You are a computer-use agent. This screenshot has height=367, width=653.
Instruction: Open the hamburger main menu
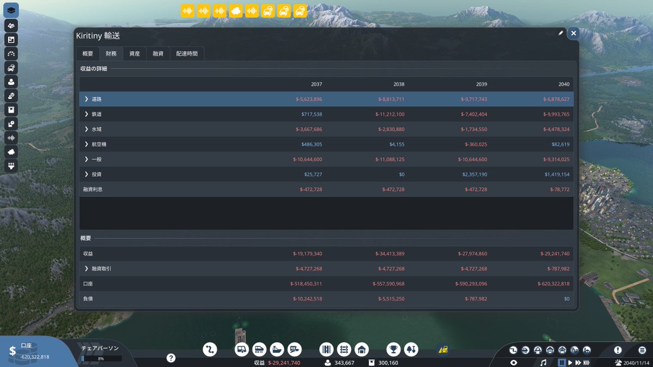[x=642, y=350]
